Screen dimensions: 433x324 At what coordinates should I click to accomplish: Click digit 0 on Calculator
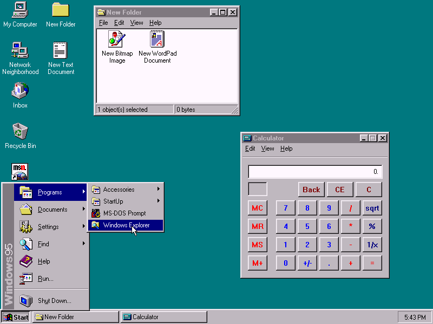coord(286,263)
